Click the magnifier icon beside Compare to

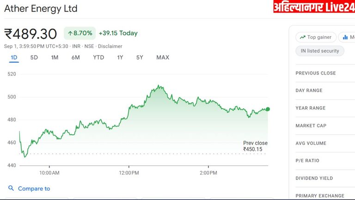(x=11, y=188)
